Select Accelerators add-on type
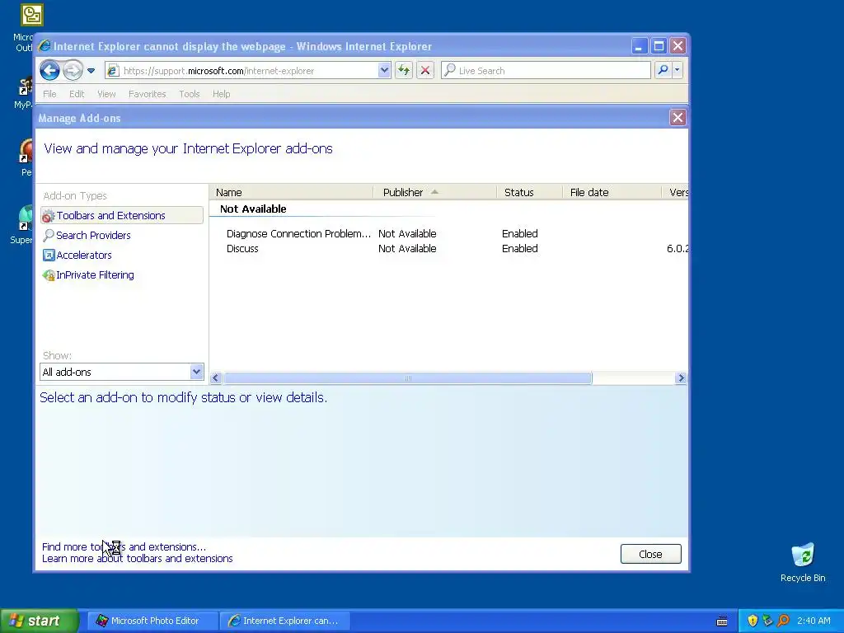 (83, 256)
